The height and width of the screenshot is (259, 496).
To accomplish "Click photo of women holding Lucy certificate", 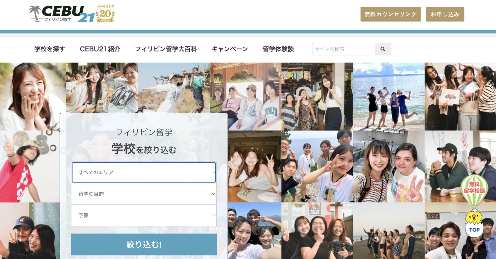I will [x=460, y=96].
